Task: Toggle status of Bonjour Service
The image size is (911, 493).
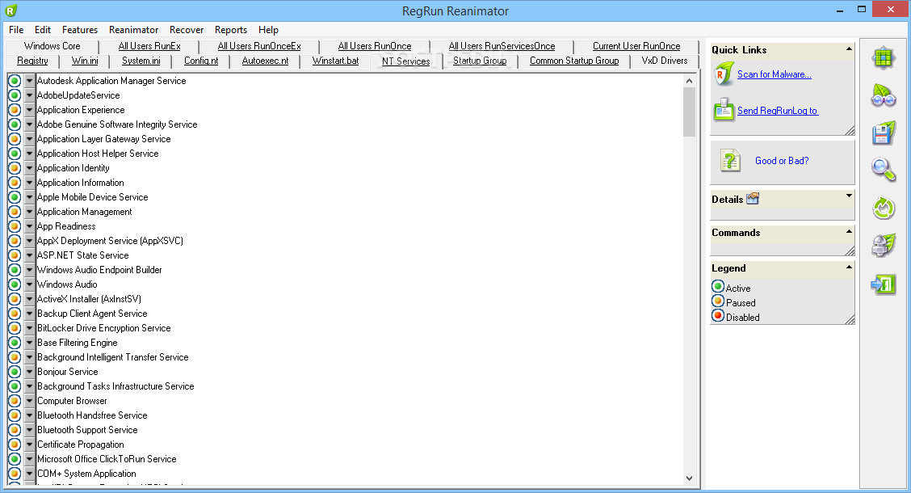Action: tap(15, 372)
